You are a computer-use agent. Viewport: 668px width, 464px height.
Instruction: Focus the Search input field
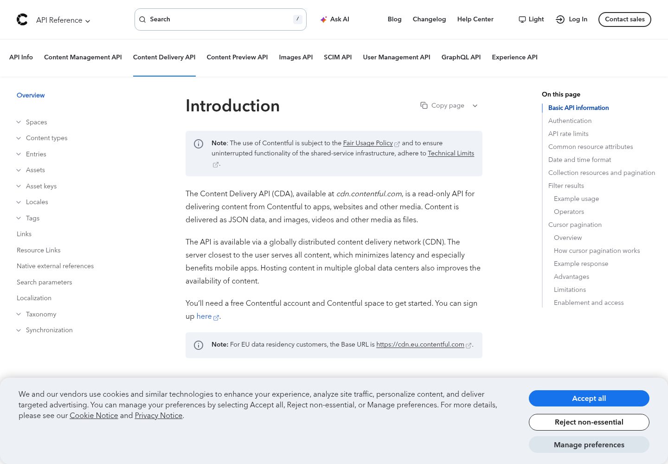click(x=220, y=19)
